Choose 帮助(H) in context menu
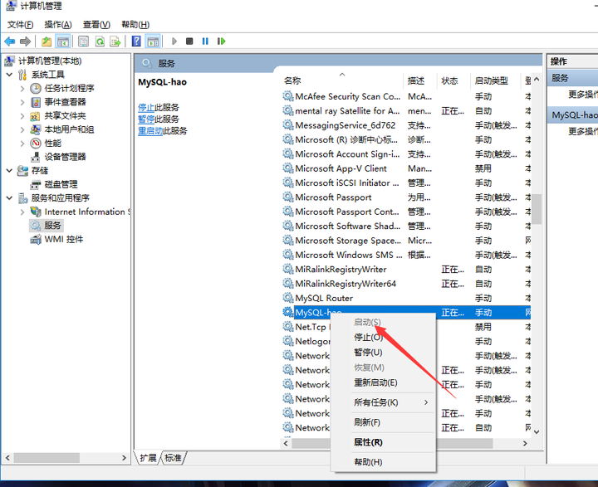 383,462
